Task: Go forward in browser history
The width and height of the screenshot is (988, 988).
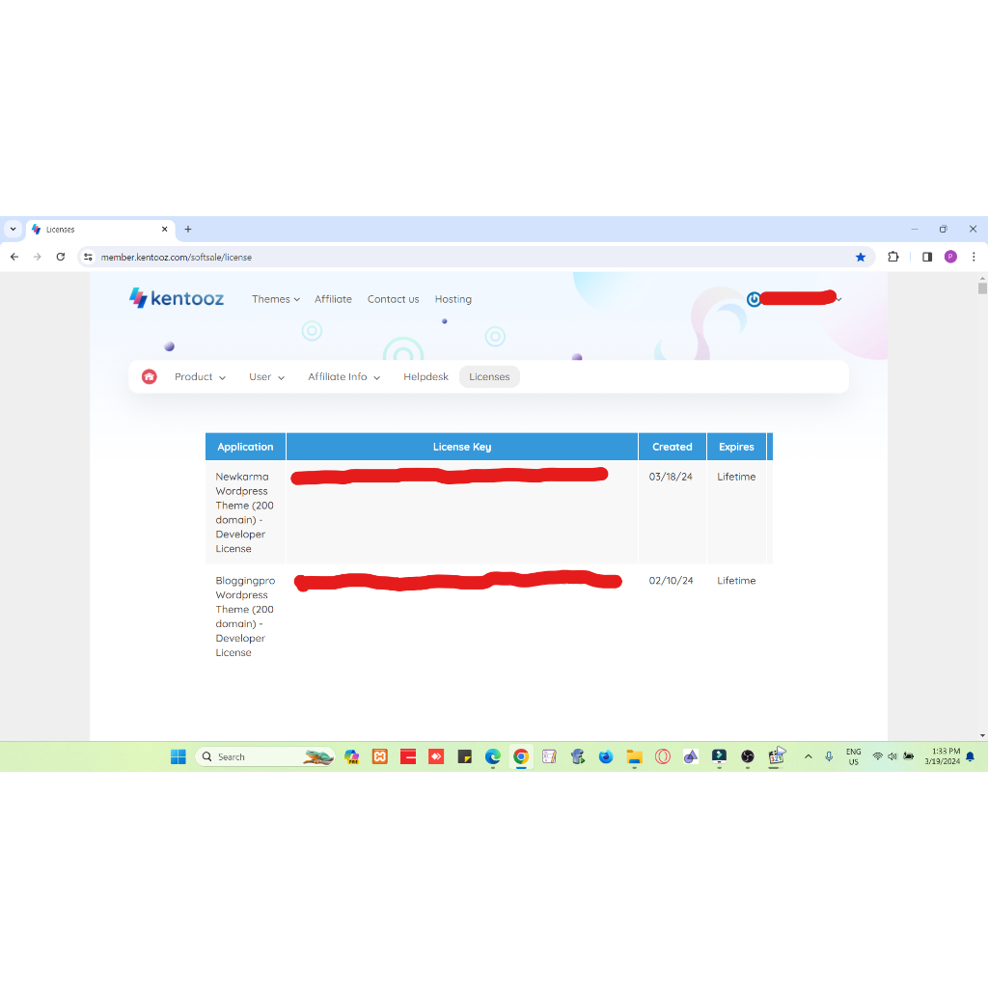Action: [38, 257]
